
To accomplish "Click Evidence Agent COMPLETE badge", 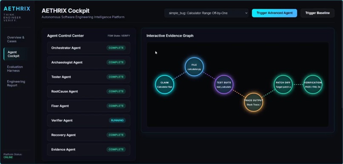I will 116,150.
